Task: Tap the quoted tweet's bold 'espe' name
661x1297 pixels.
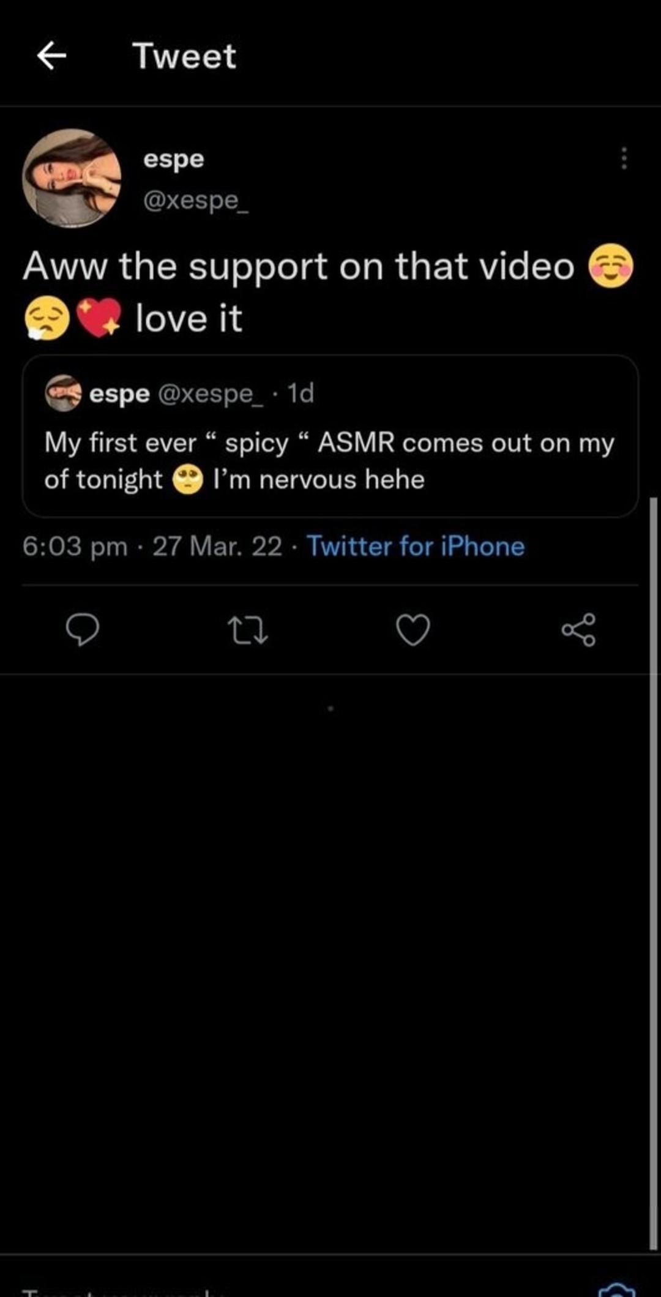Action: coord(119,394)
